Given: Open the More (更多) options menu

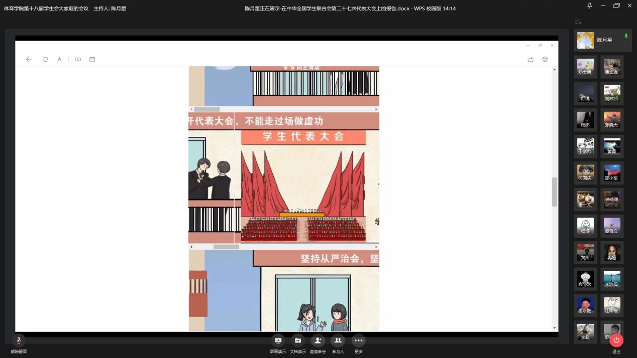Looking at the screenshot, I should tap(358, 341).
